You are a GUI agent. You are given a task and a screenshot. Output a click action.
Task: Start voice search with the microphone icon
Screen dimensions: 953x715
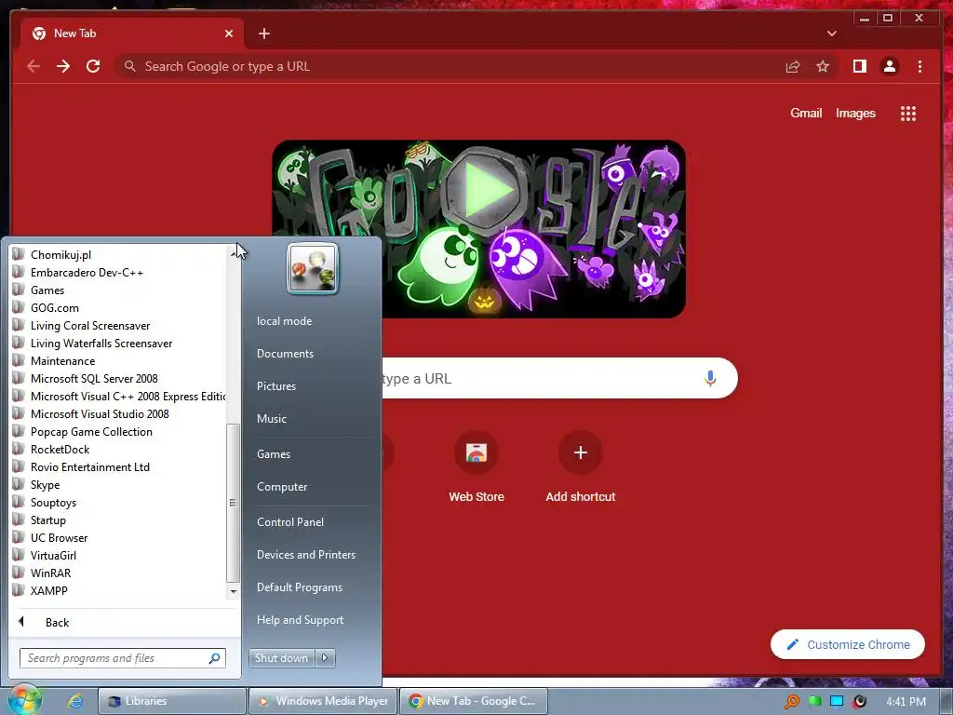pos(710,378)
